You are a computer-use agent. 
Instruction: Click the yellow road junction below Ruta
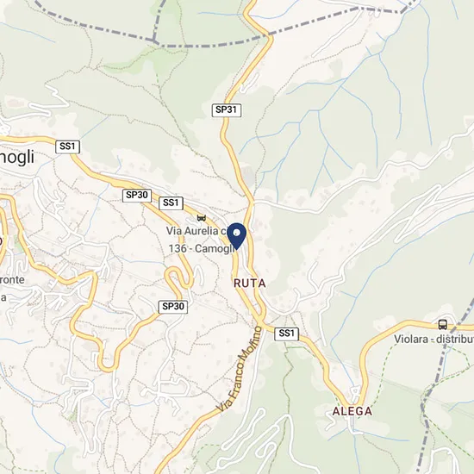click(x=262, y=323)
